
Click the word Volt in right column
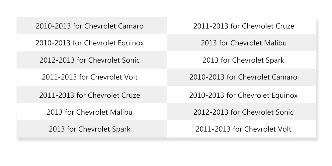tap(284, 129)
